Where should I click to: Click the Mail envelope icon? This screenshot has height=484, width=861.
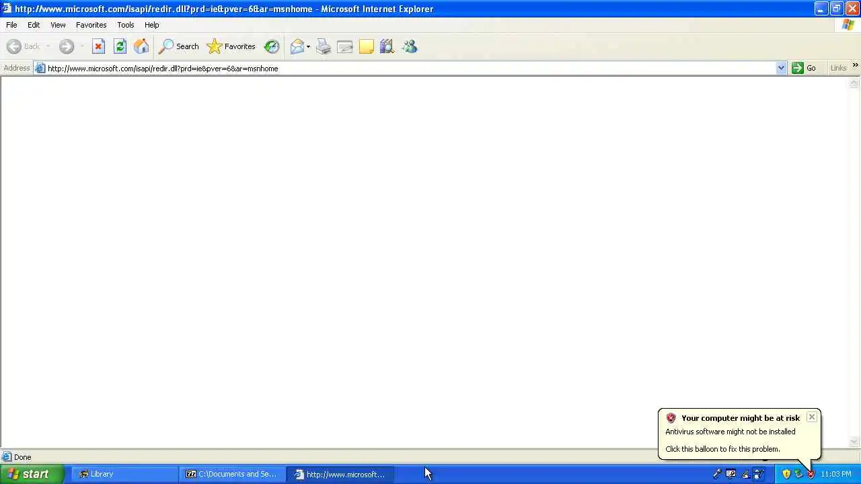point(297,46)
